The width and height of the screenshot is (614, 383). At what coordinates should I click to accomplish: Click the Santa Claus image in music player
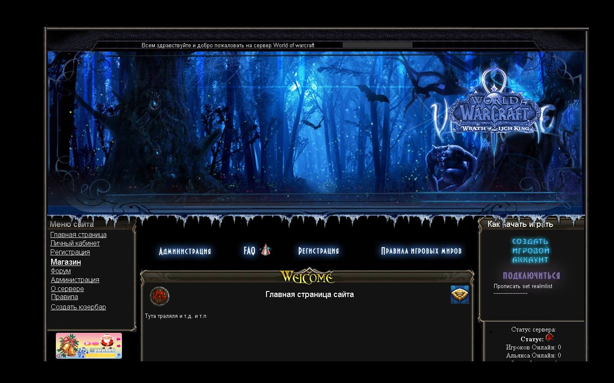coord(107,341)
